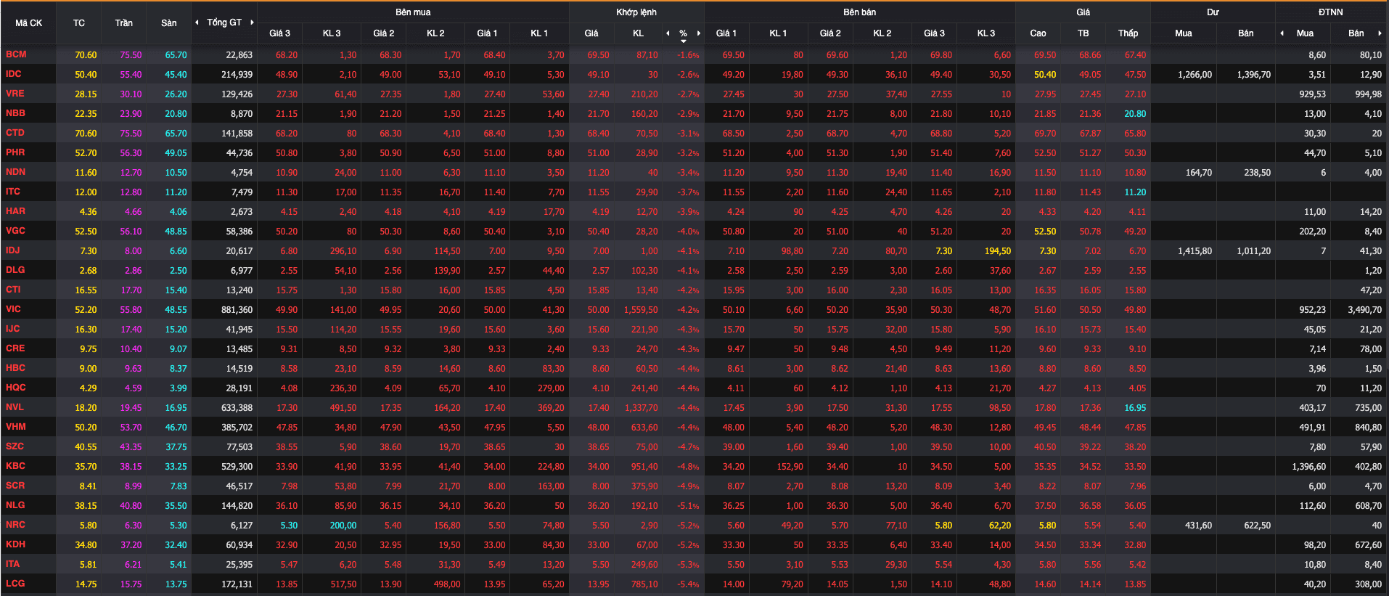Screen dimensions: 1389x596
Task: Click the Giá 1 header under Bên bán
Action: pos(726,33)
